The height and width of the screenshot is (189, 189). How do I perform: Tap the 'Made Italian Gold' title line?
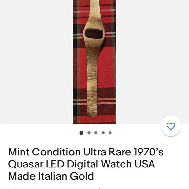point(51,176)
